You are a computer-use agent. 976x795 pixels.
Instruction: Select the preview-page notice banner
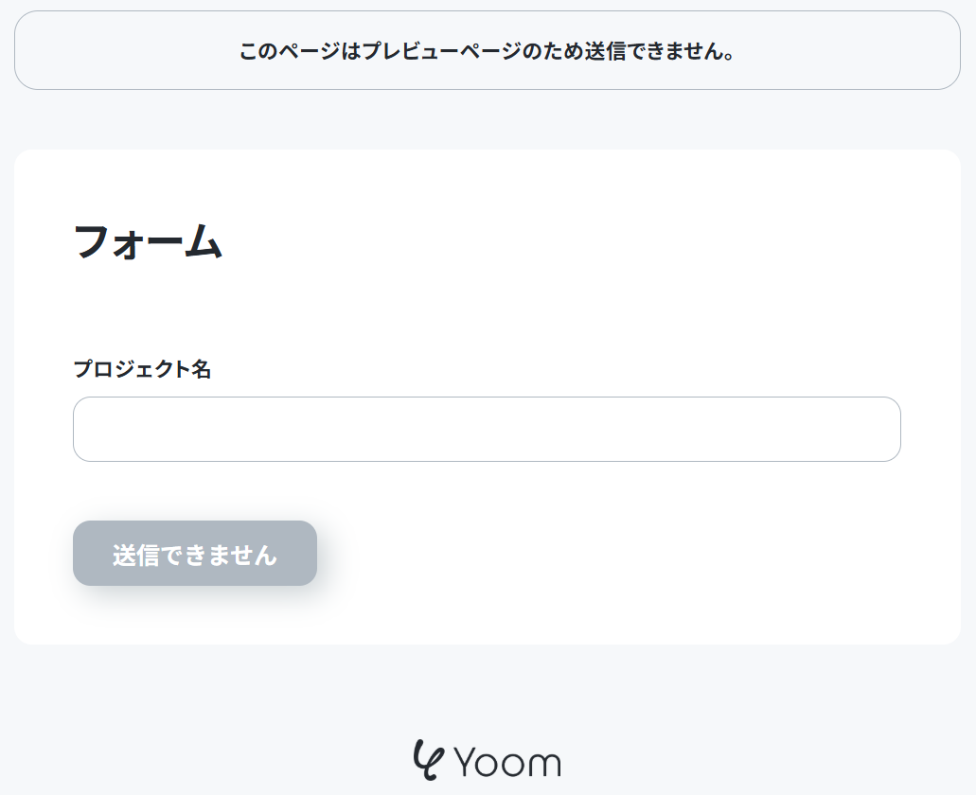[x=488, y=50]
